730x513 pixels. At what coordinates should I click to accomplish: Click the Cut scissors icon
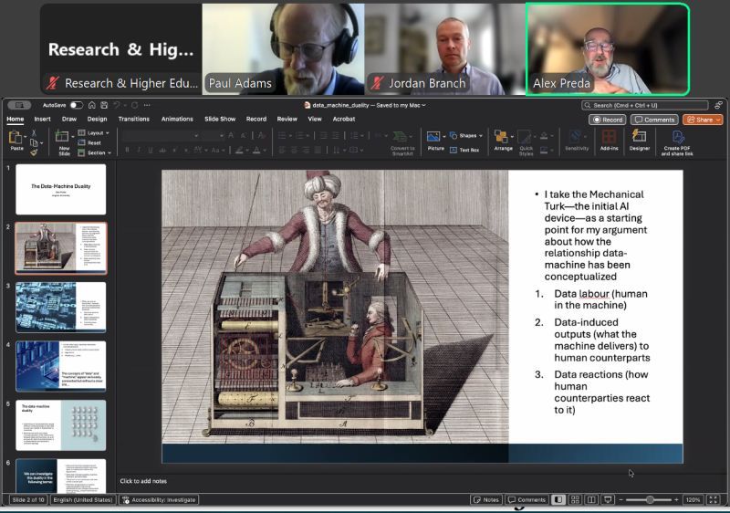[x=34, y=133]
